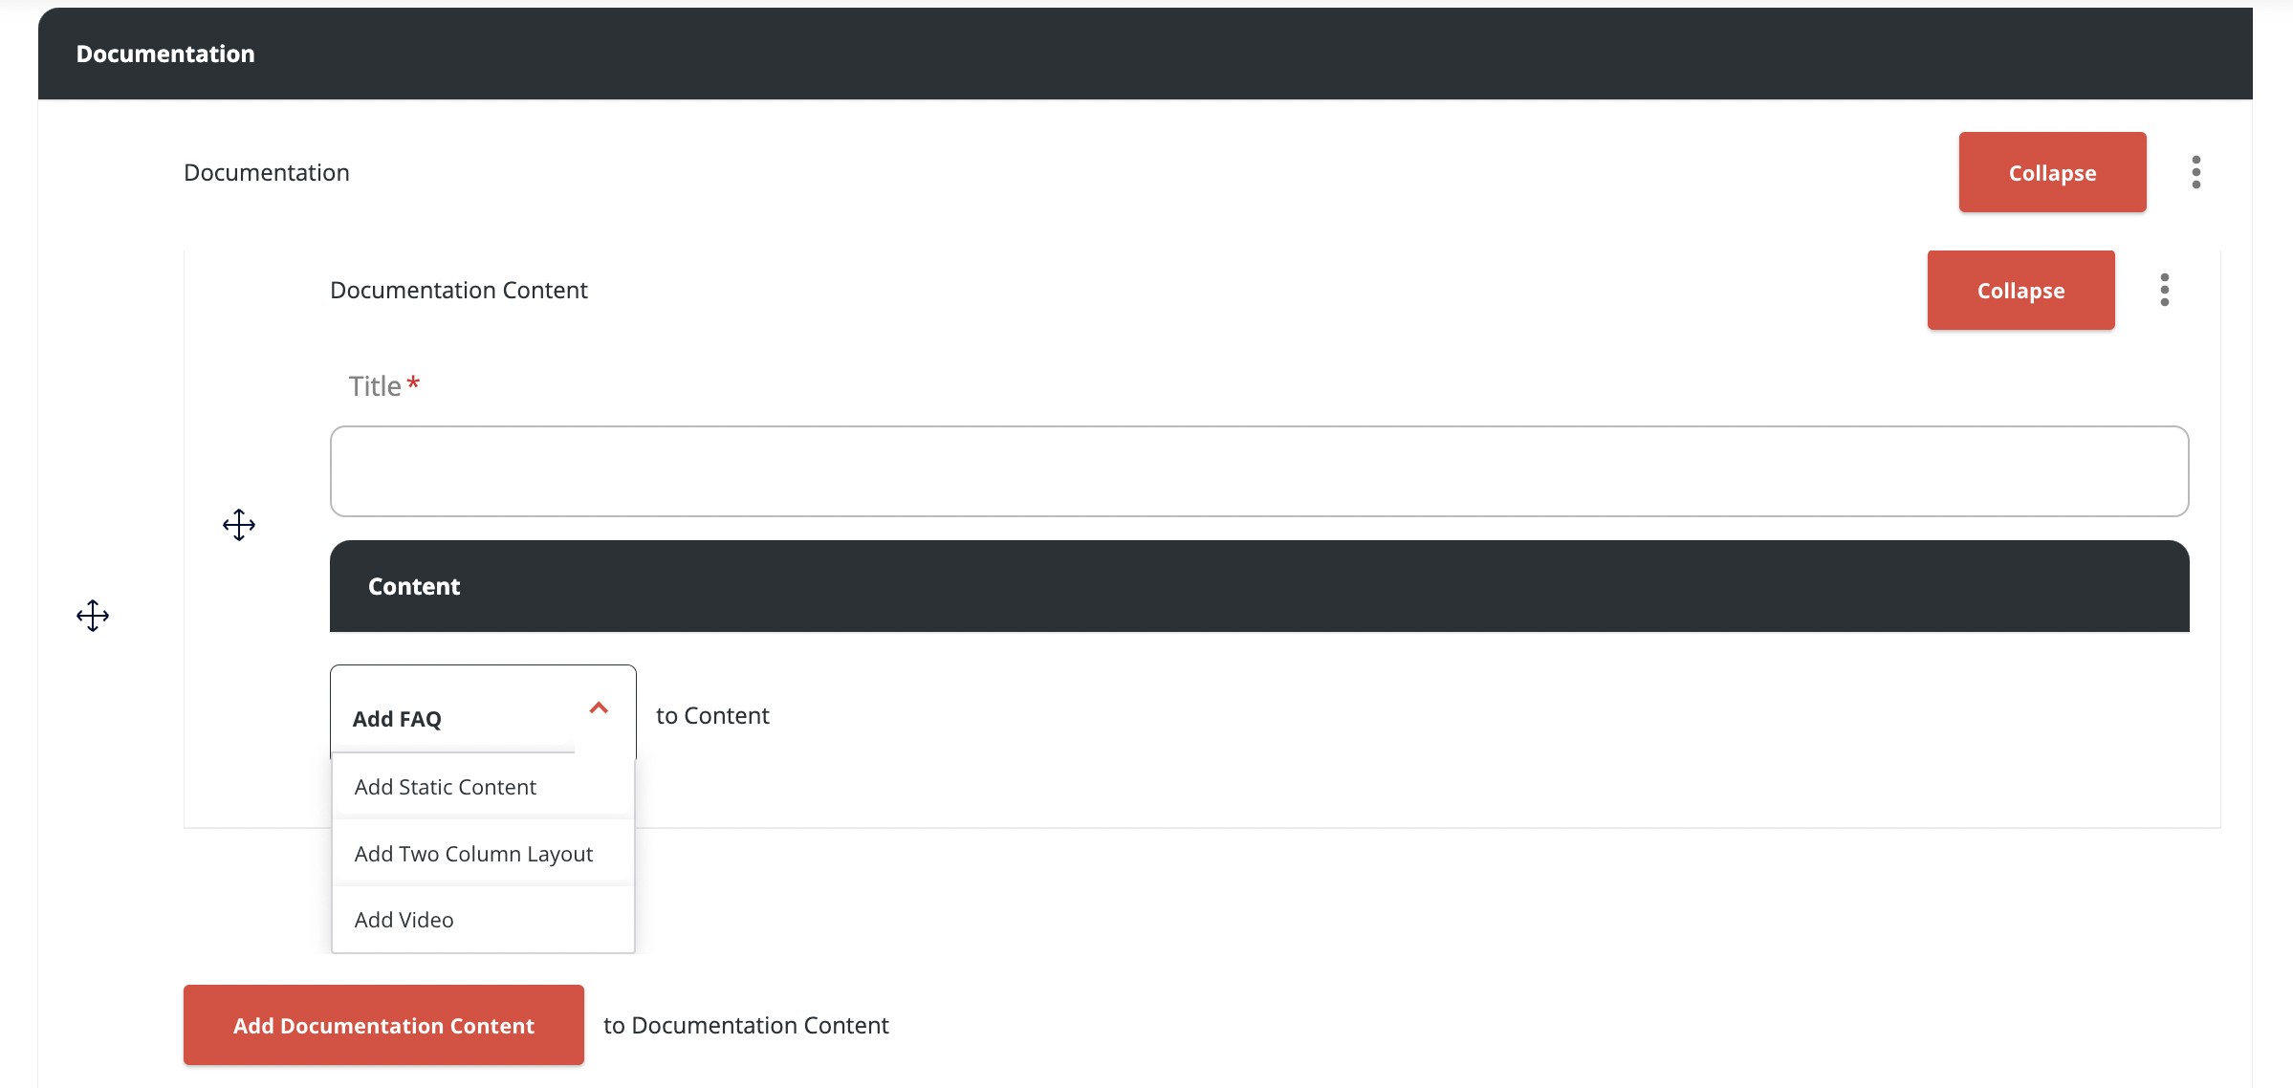Click the top dark Documentation header bar
2293x1088 pixels.
coord(1145,54)
